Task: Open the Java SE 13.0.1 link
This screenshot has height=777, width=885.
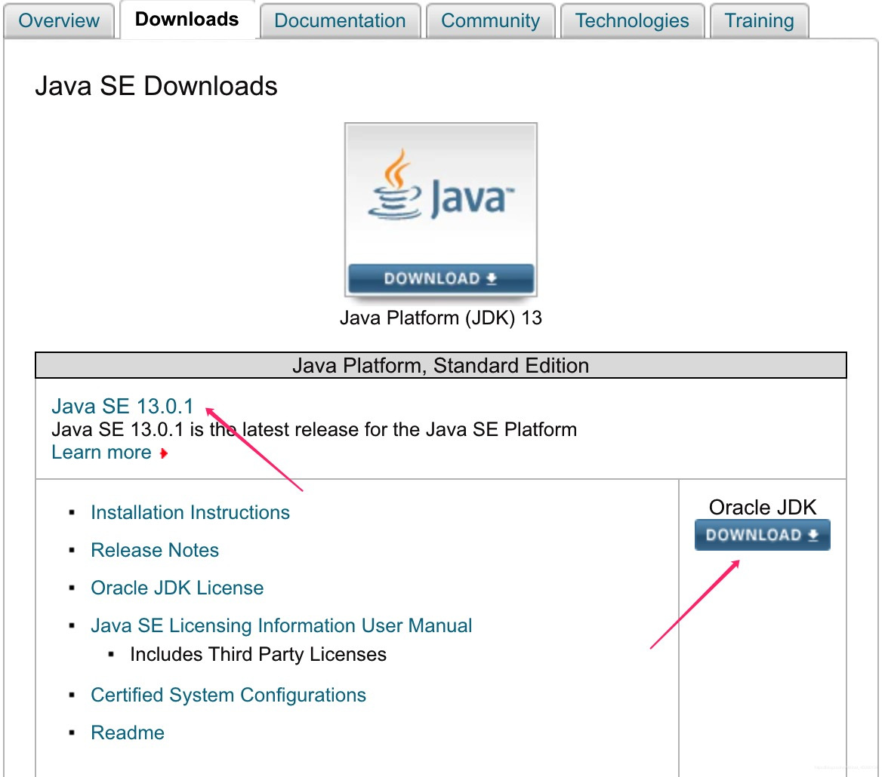Action: [x=122, y=406]
